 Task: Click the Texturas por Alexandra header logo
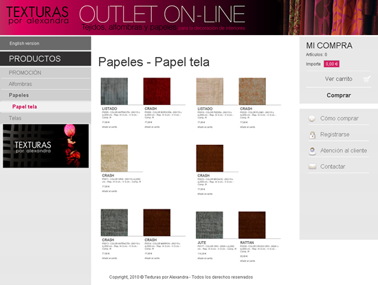tap(38, 15)
